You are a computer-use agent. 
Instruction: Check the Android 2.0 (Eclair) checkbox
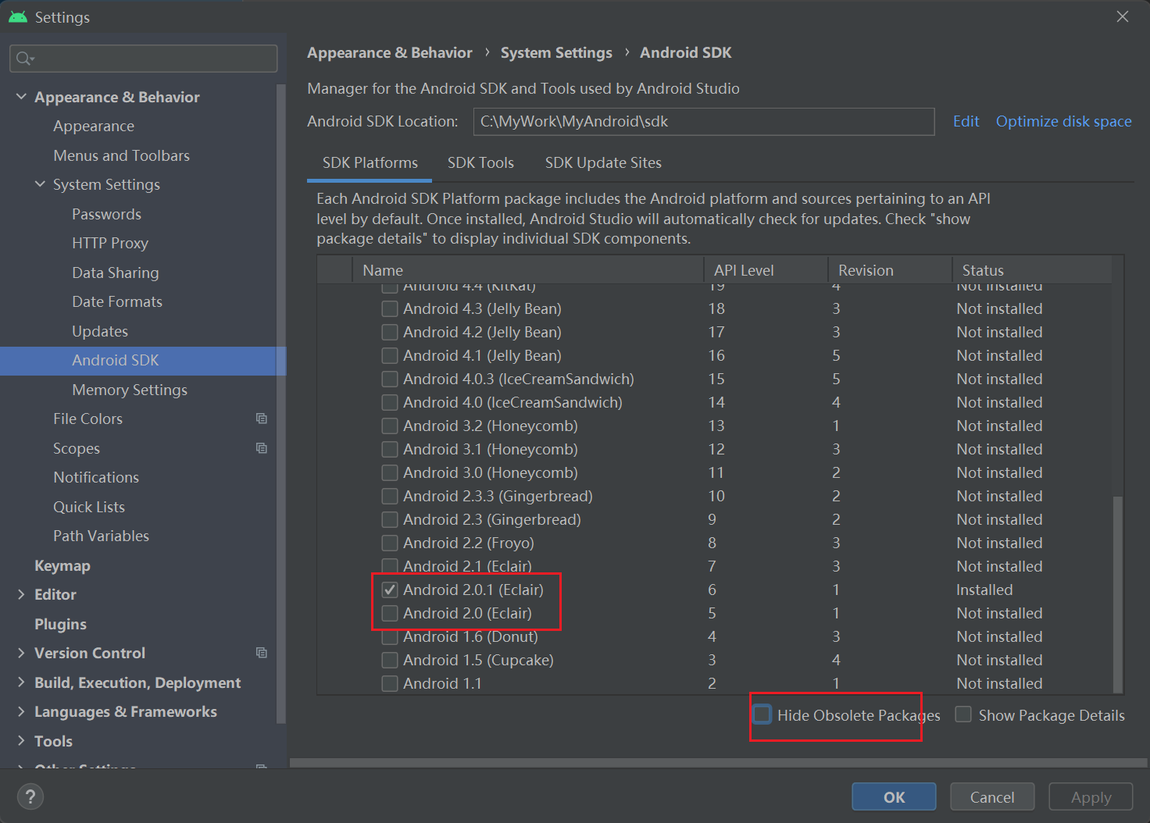[389, 614]
